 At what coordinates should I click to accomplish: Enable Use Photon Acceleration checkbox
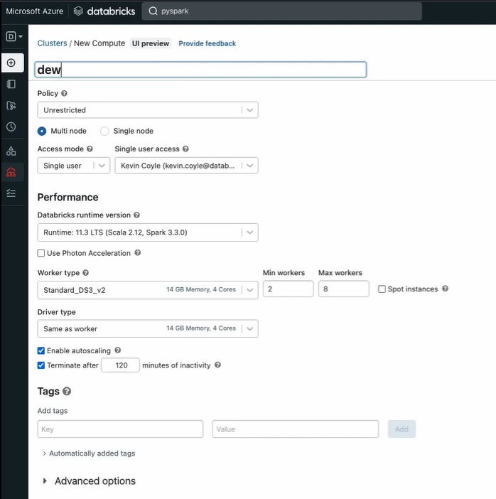pyautogui.click(x=41, y=253)
